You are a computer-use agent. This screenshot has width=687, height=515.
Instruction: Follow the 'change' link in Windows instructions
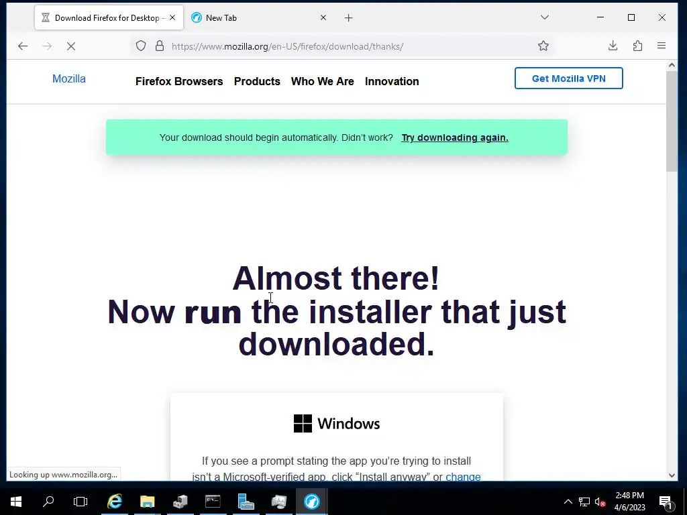tap(463, 477)
